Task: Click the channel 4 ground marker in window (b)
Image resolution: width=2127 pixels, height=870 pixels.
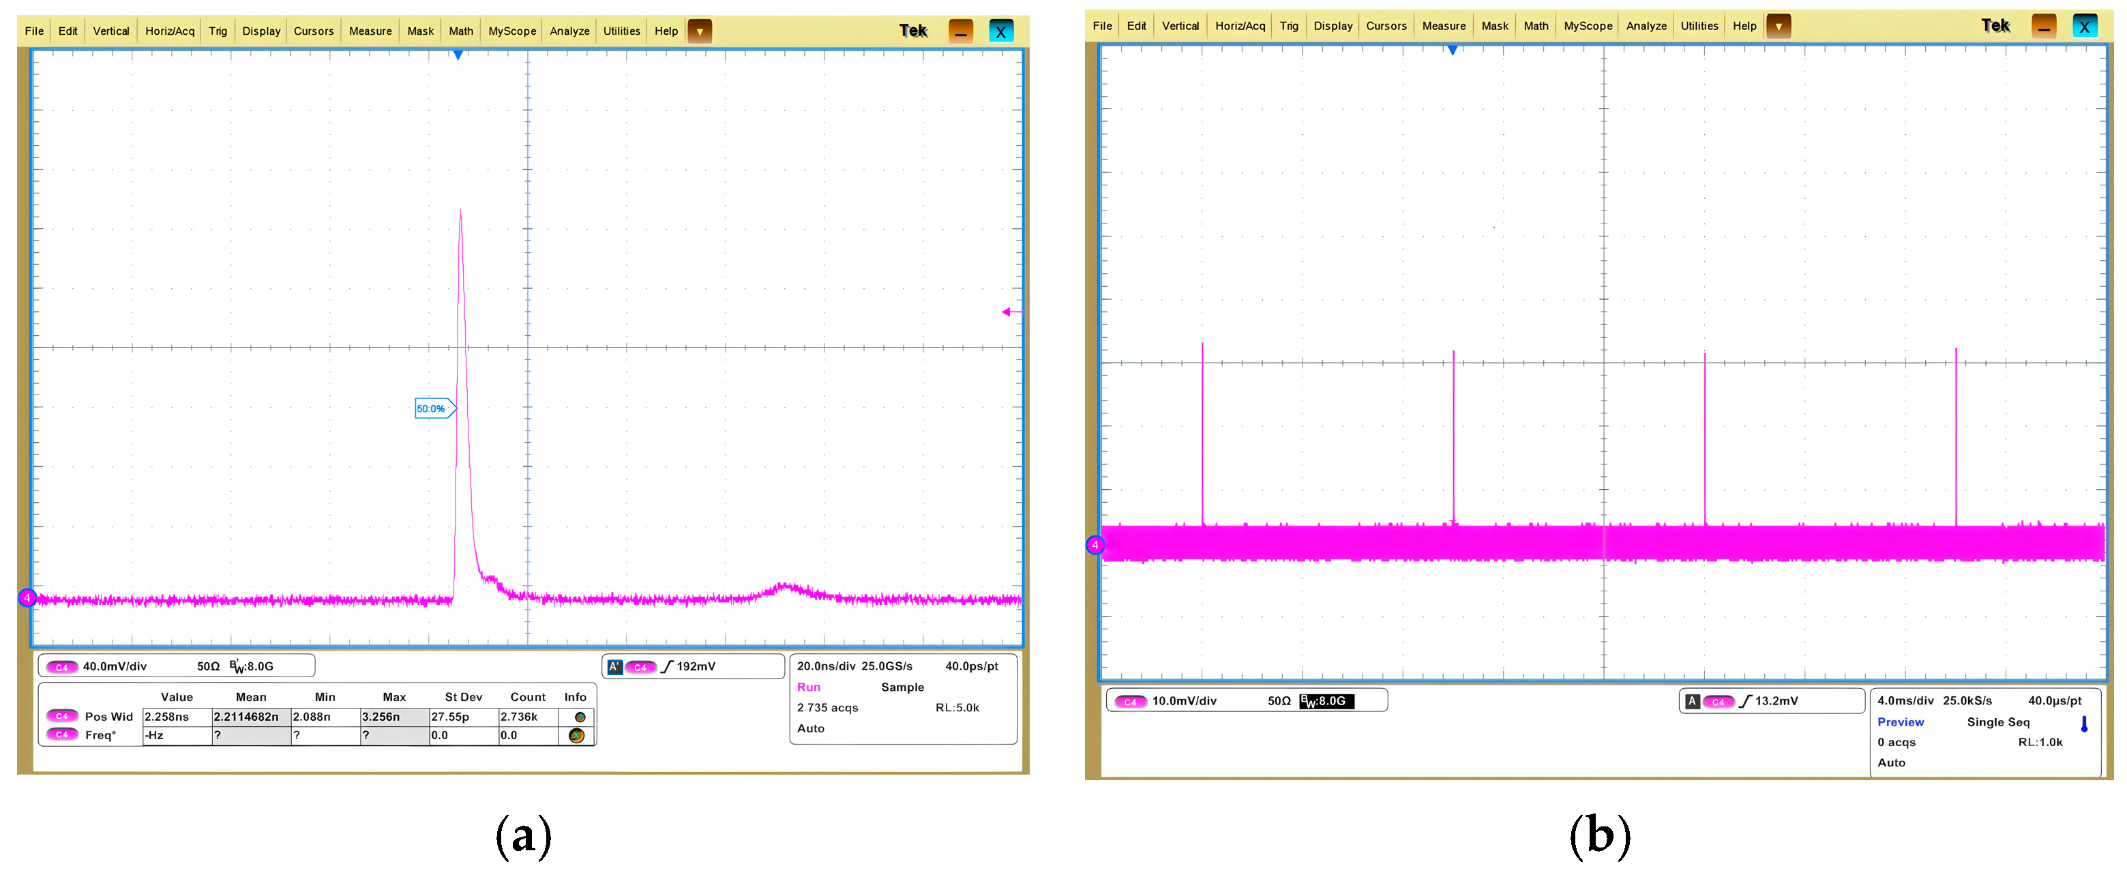Action: coord(1095,544)
